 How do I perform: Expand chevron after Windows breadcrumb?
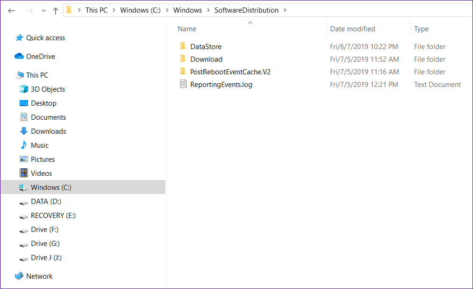pyautogui.click(x=208, y=10)
